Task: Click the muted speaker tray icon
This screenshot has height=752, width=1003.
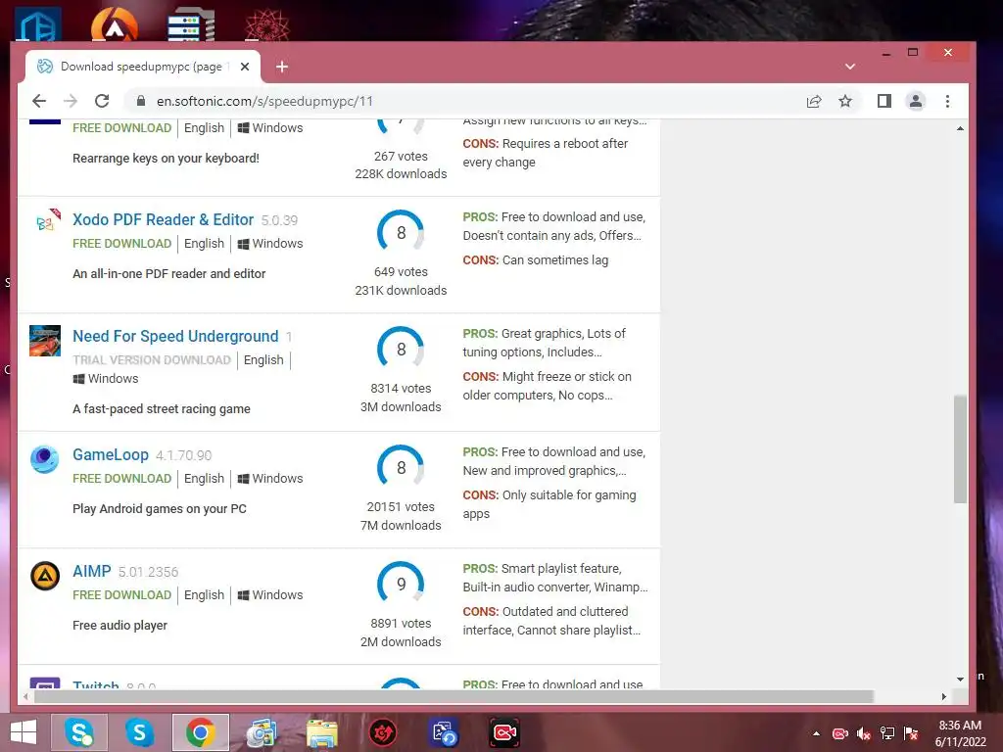Action: pos(864,733)
